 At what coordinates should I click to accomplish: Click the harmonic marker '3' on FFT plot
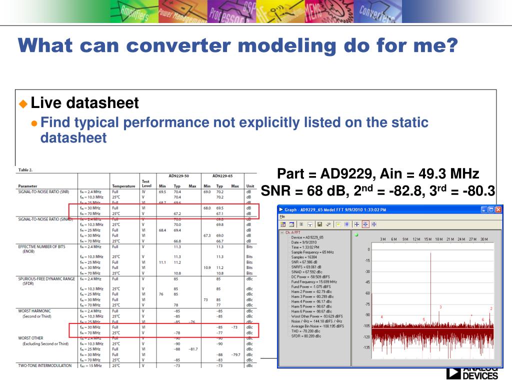(440, 307)
